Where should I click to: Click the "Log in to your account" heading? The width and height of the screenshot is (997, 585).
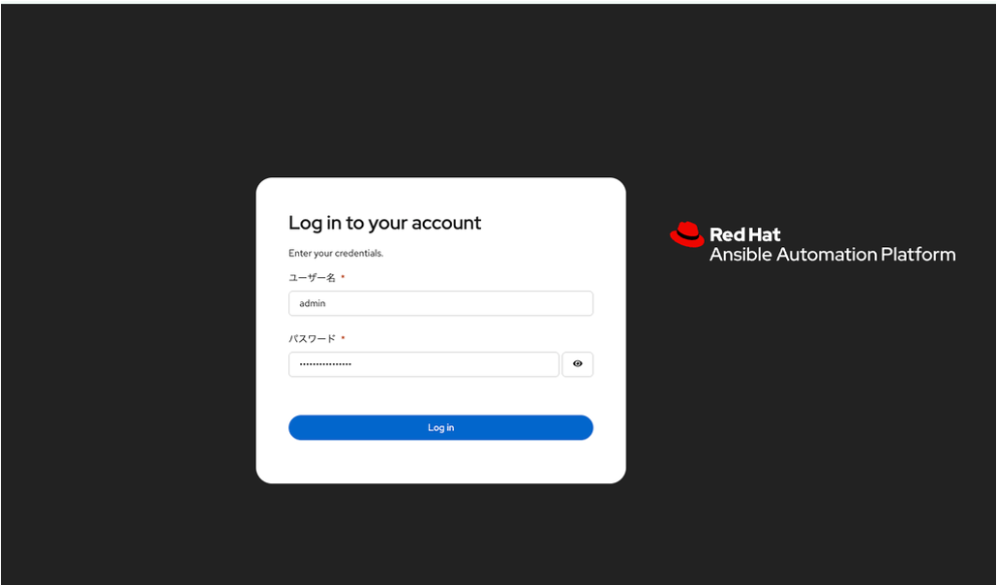point(384,223)
